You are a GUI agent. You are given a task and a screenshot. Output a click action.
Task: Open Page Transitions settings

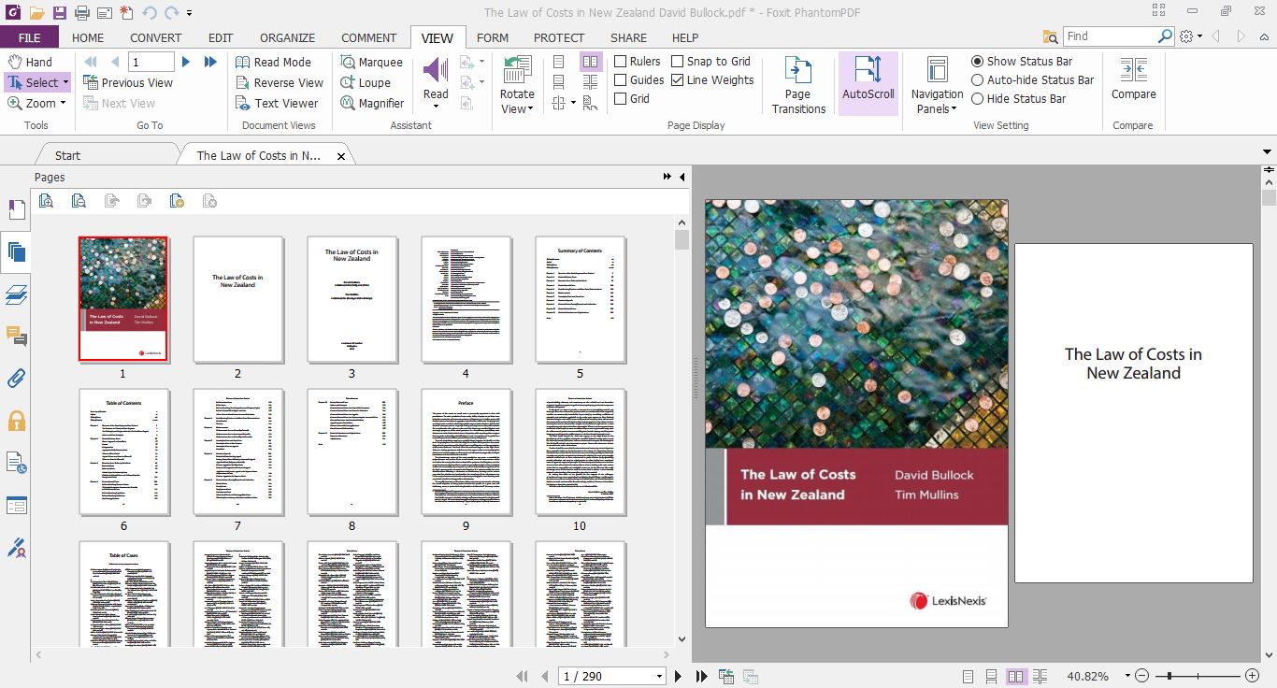click(798, 85)
